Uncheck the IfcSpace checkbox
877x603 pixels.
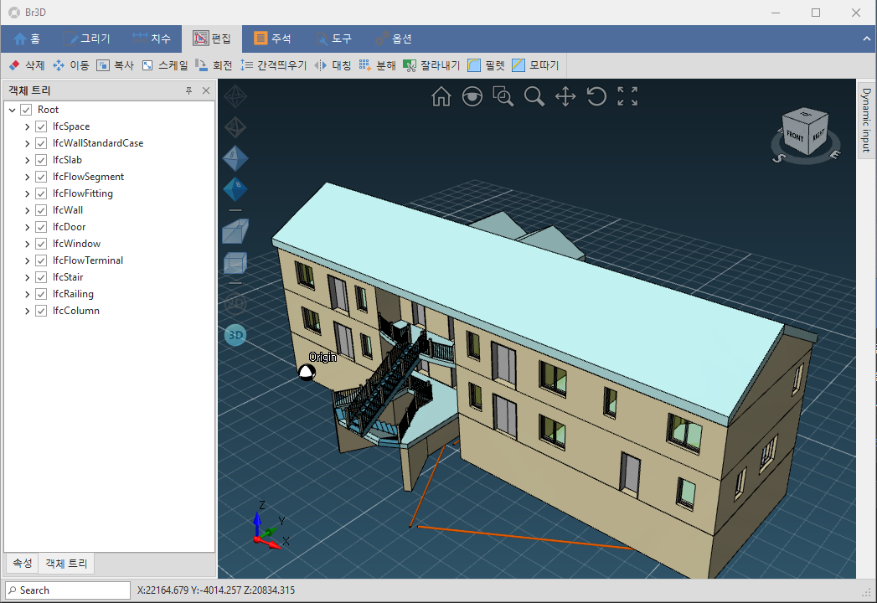point(41,126)
